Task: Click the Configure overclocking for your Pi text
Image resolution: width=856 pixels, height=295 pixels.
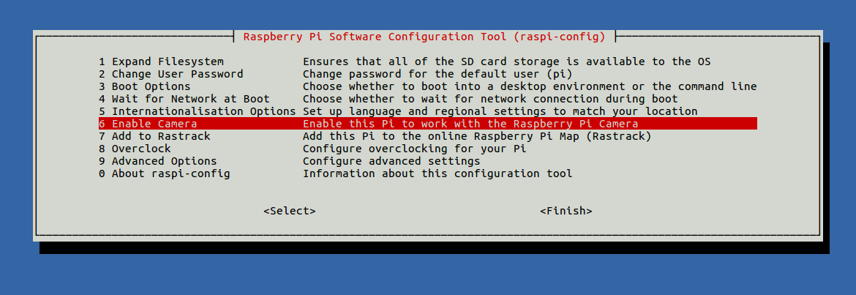Action: point(414,149)
